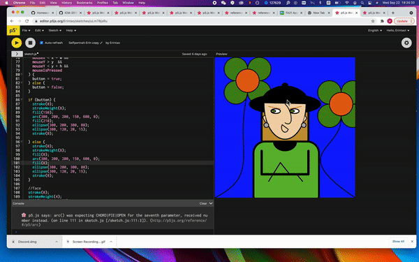Fold the else block at line 96
This screenshot has height=262, width=419.
tap(22, 142)
